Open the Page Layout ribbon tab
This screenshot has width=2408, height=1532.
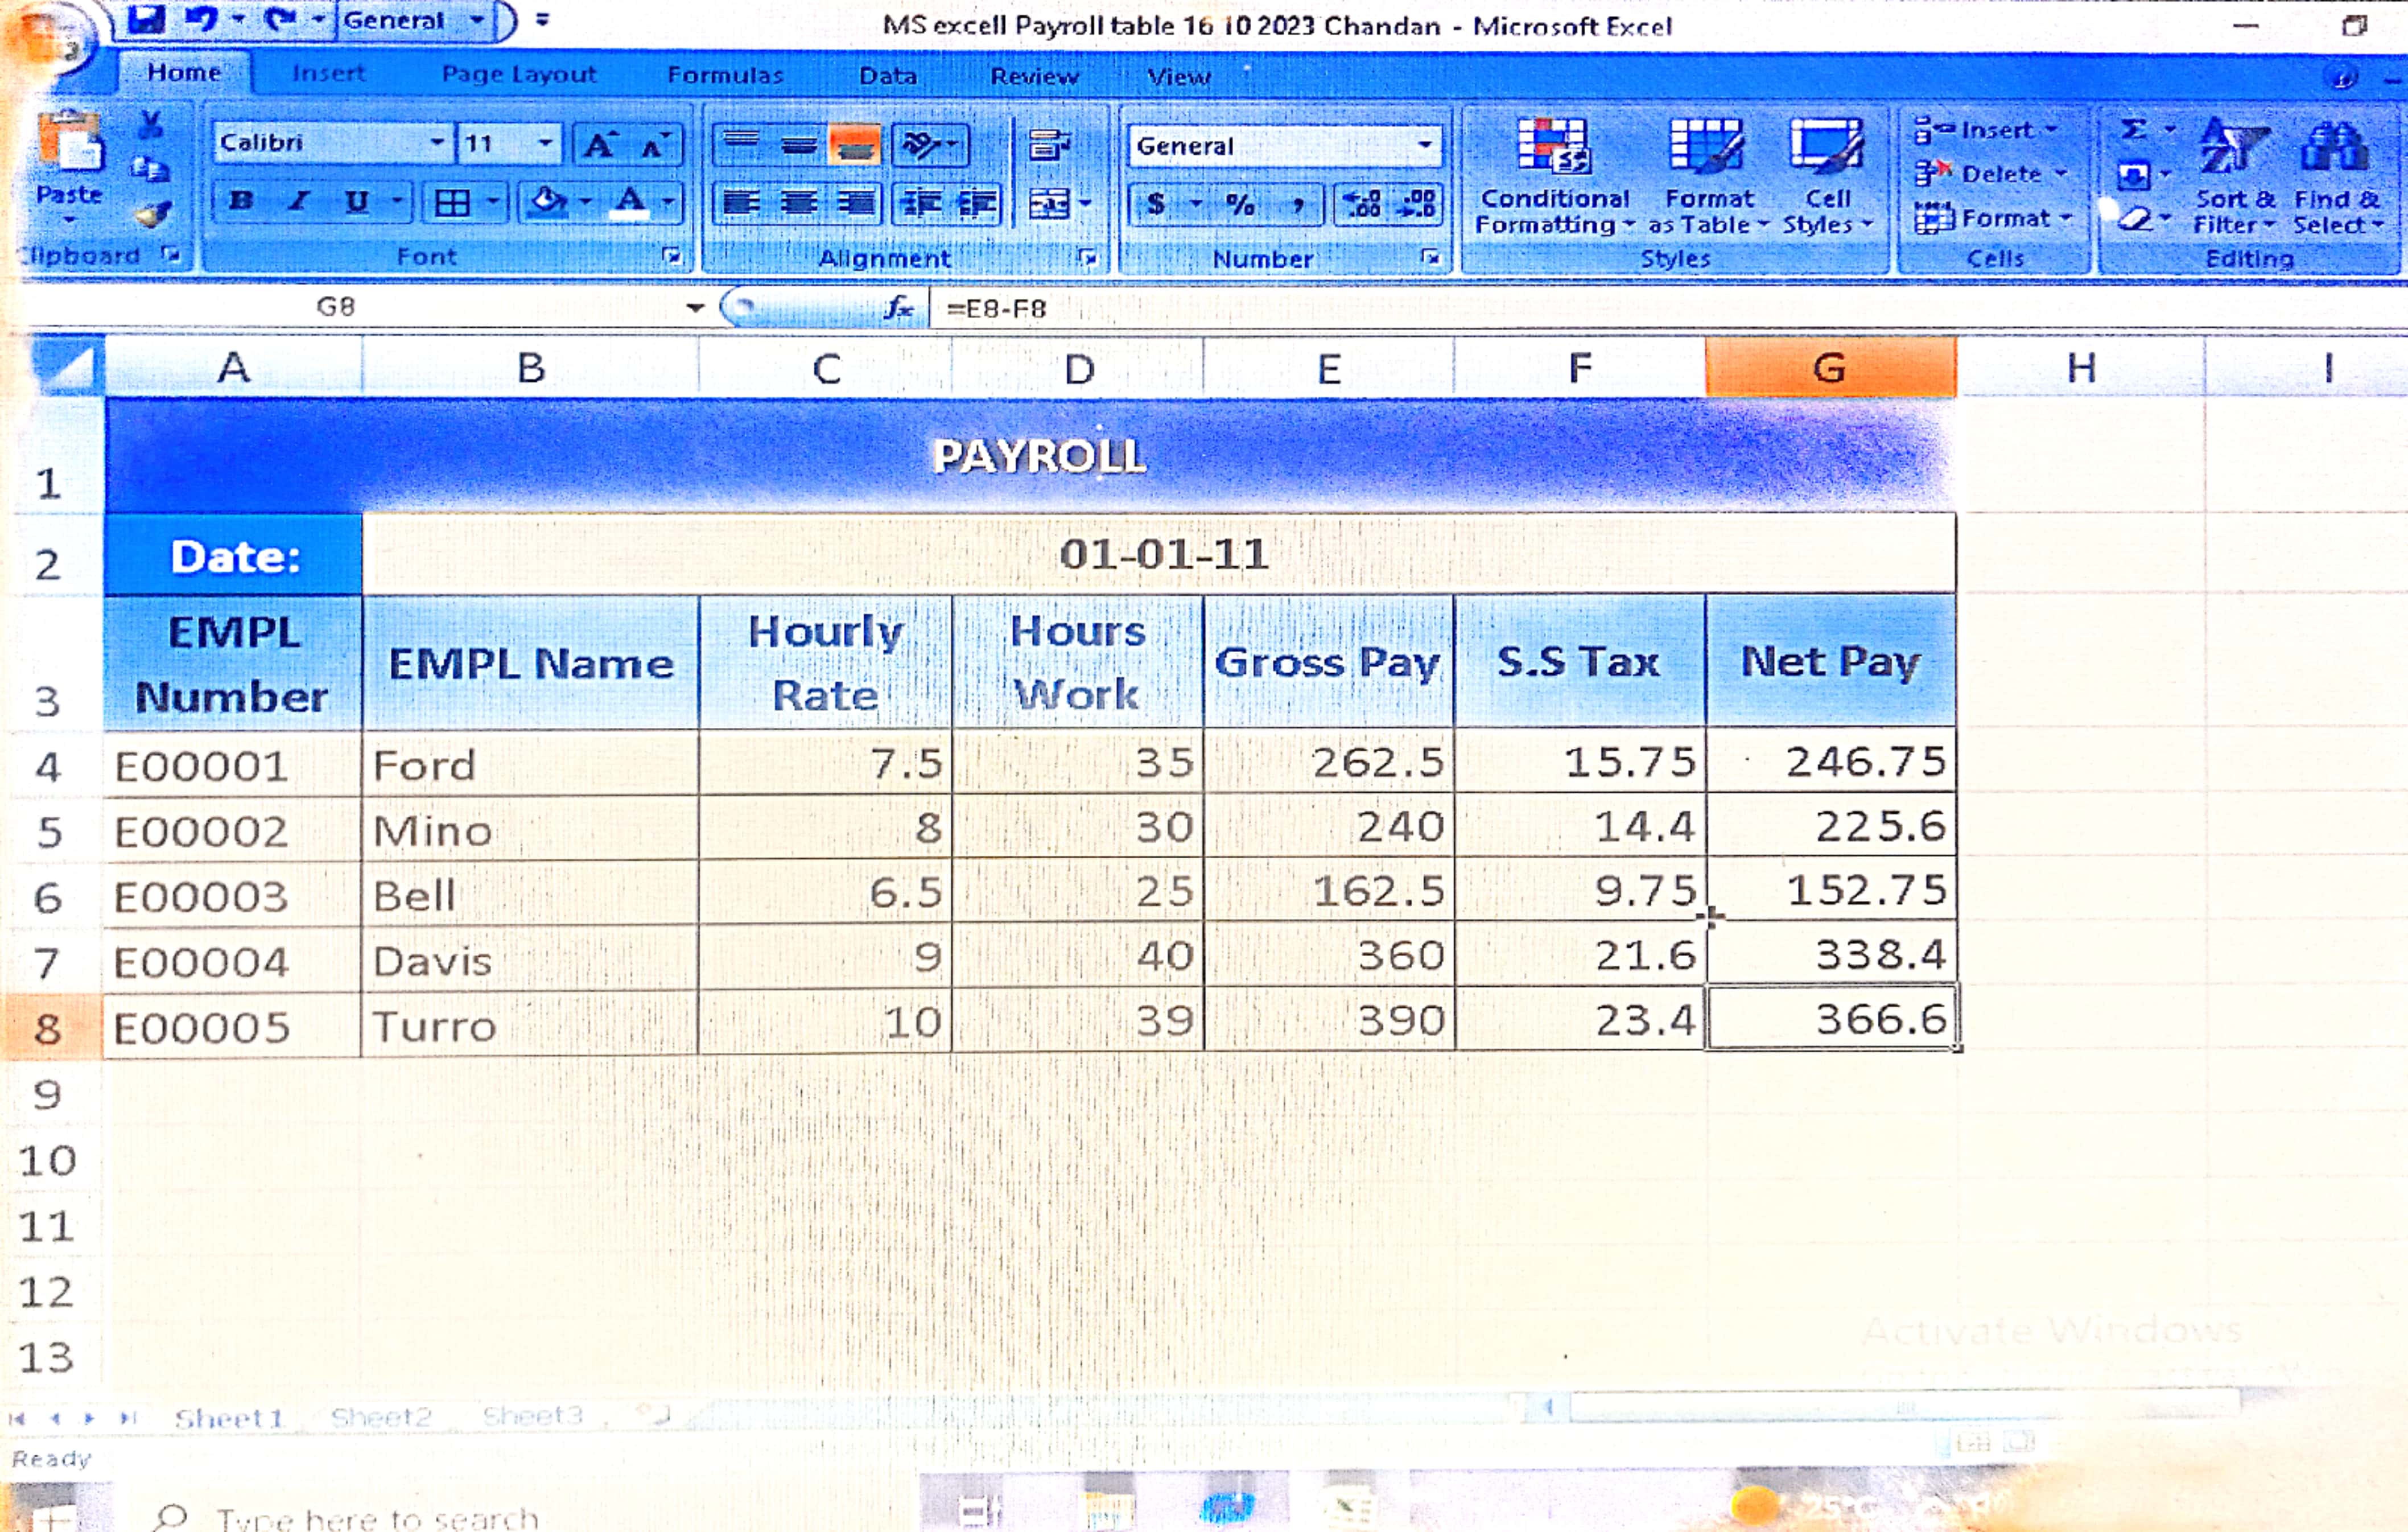point(518,75)
